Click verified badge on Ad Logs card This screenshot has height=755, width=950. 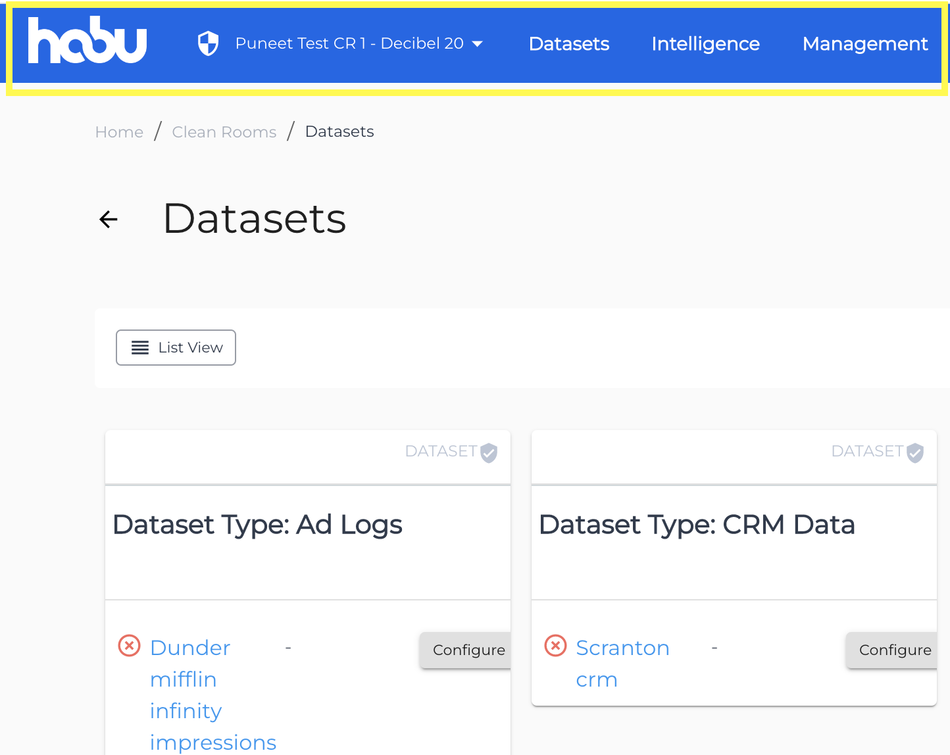(489, 452)
